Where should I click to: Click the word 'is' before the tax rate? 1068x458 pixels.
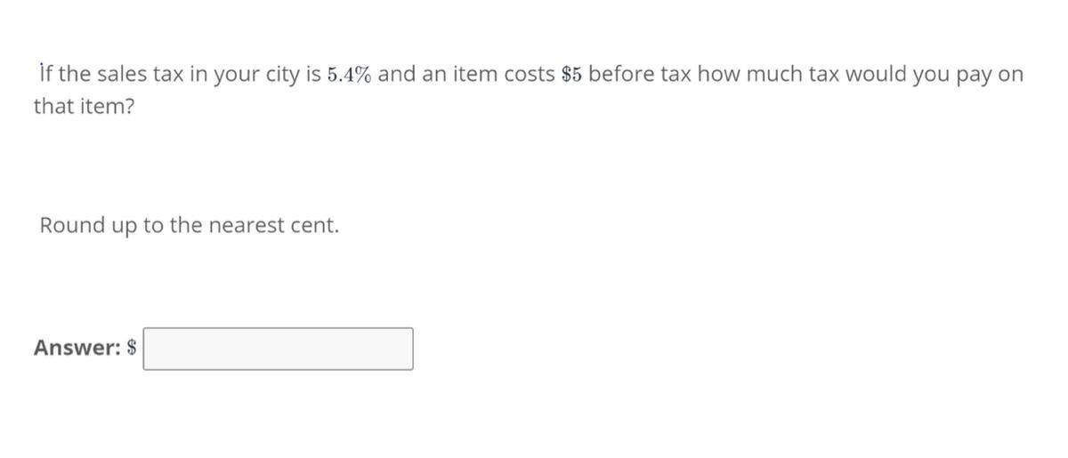[313, 75]
